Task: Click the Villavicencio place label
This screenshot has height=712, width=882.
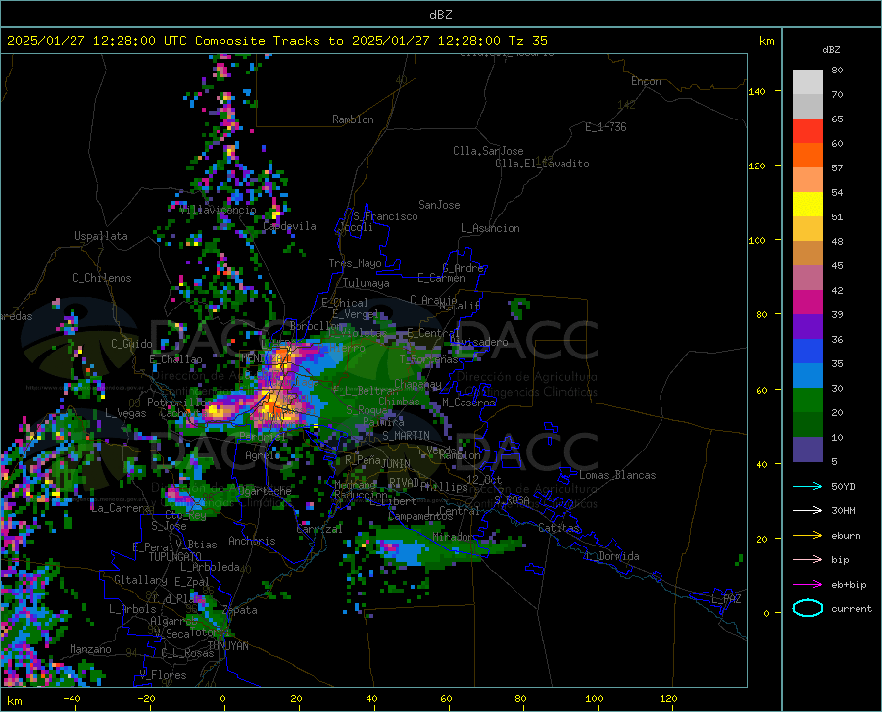Action: click(219, 210)
